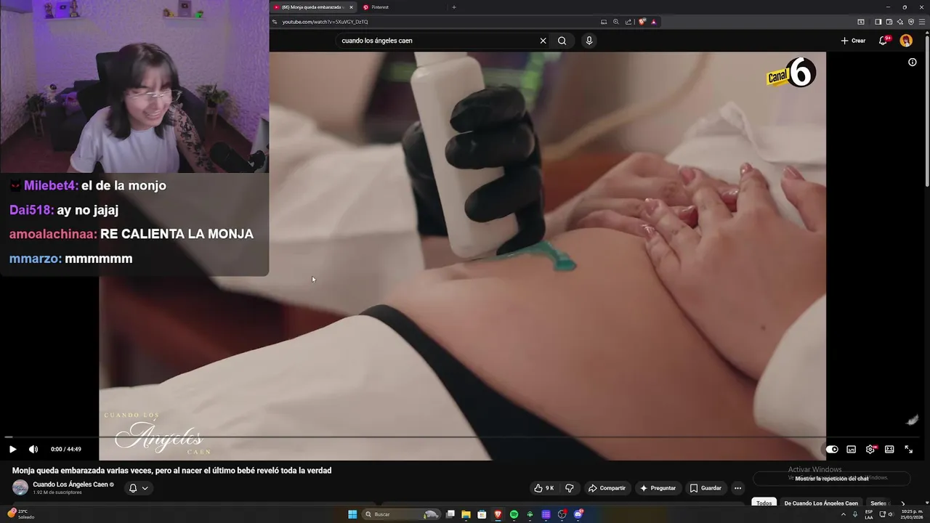Open the video settings gear
930x523 pixels.
870,449
